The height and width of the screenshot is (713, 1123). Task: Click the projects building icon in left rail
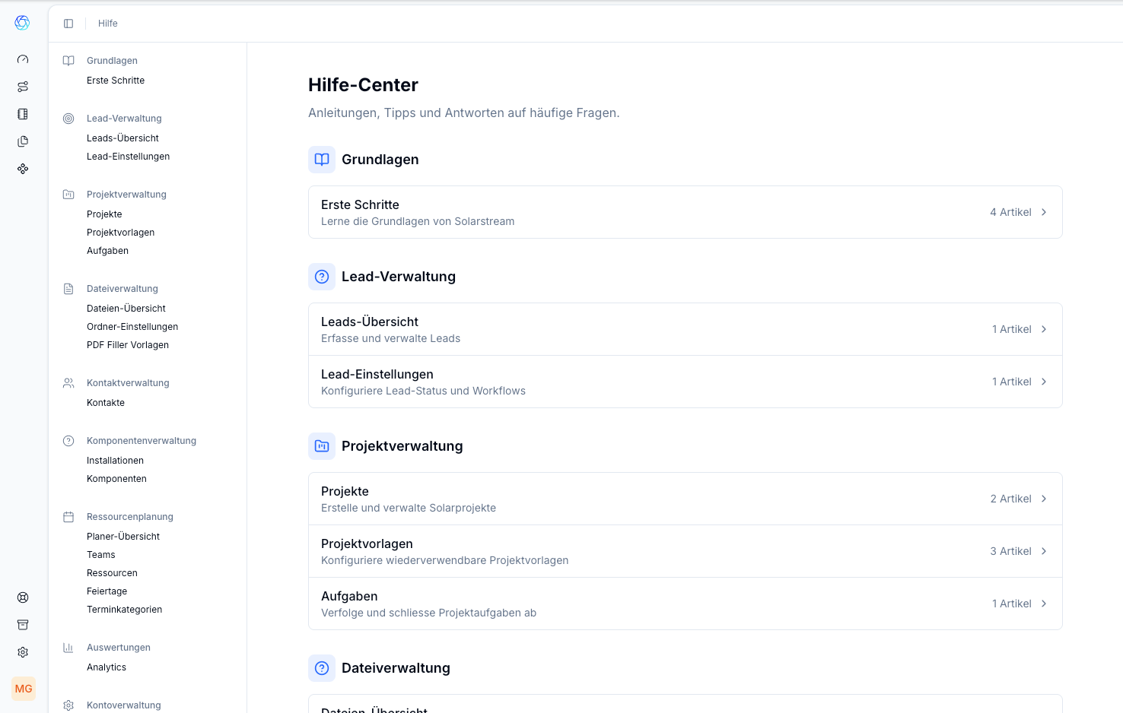[23, 114]
